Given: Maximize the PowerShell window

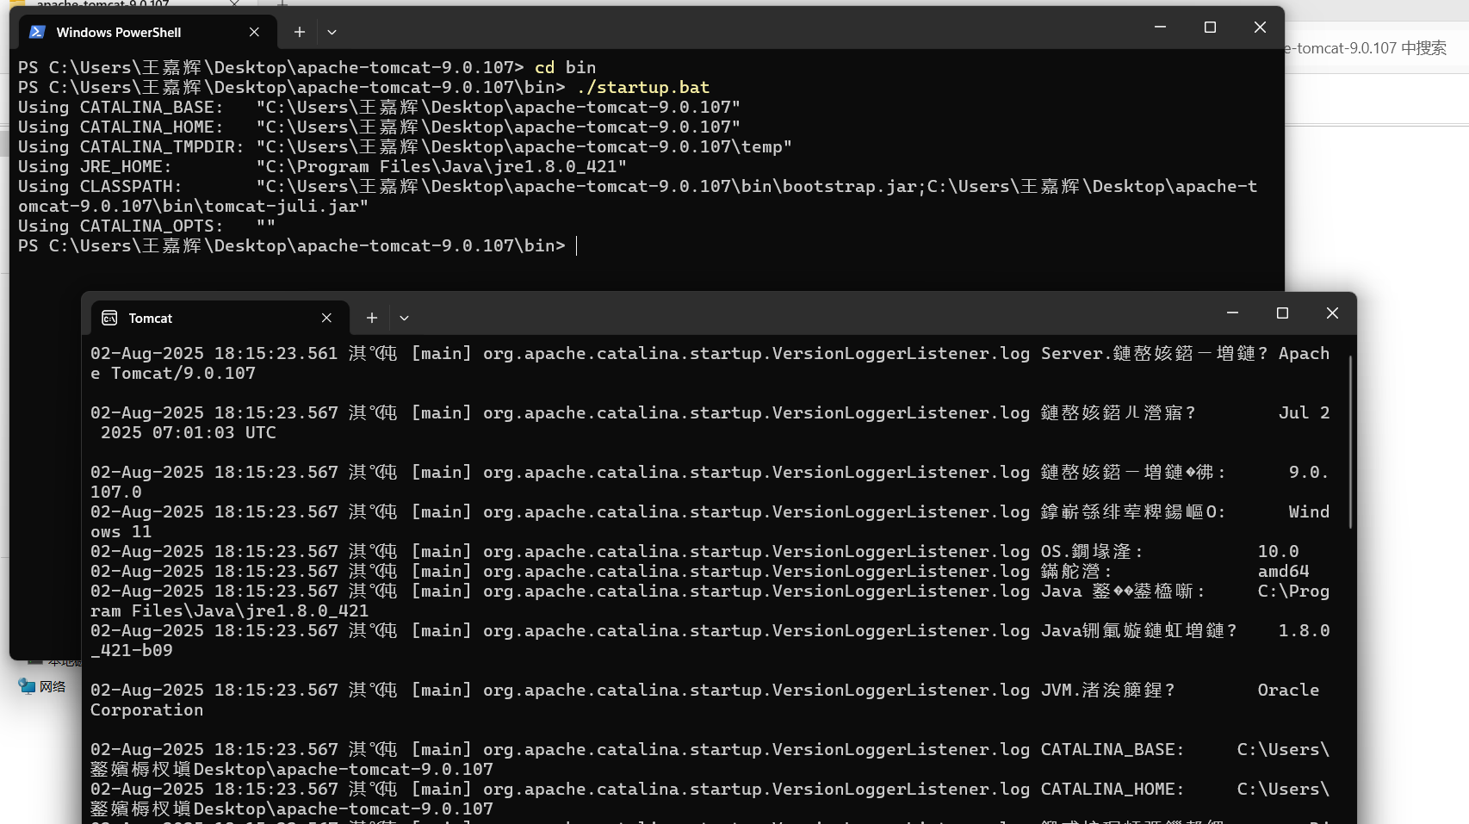Looking at the screenshot, I should 1210,28.
